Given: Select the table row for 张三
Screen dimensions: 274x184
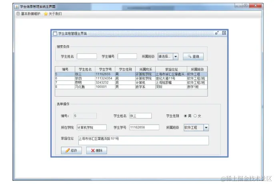Looking at the screenshot, I should 131,74.
